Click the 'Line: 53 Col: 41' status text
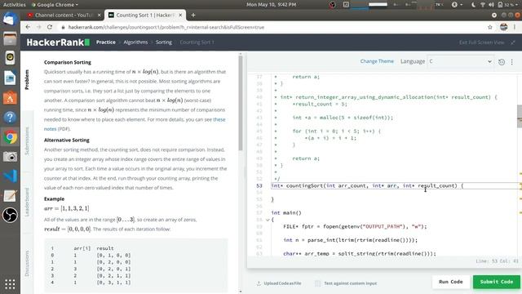This screenshot has width=522, height=294. 497,261
